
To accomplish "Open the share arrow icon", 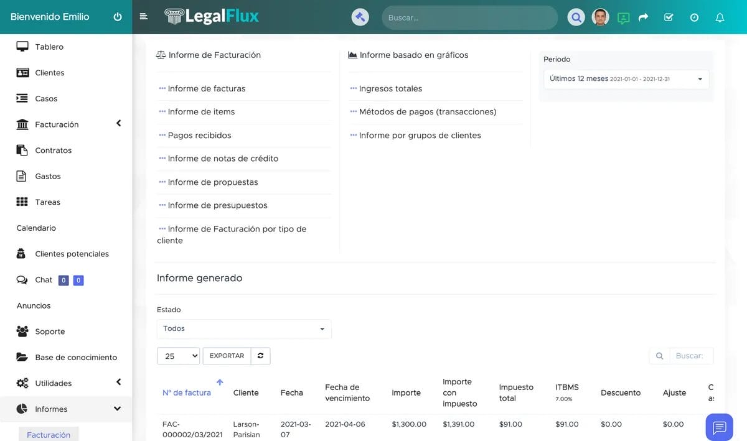I will point(644,17).
